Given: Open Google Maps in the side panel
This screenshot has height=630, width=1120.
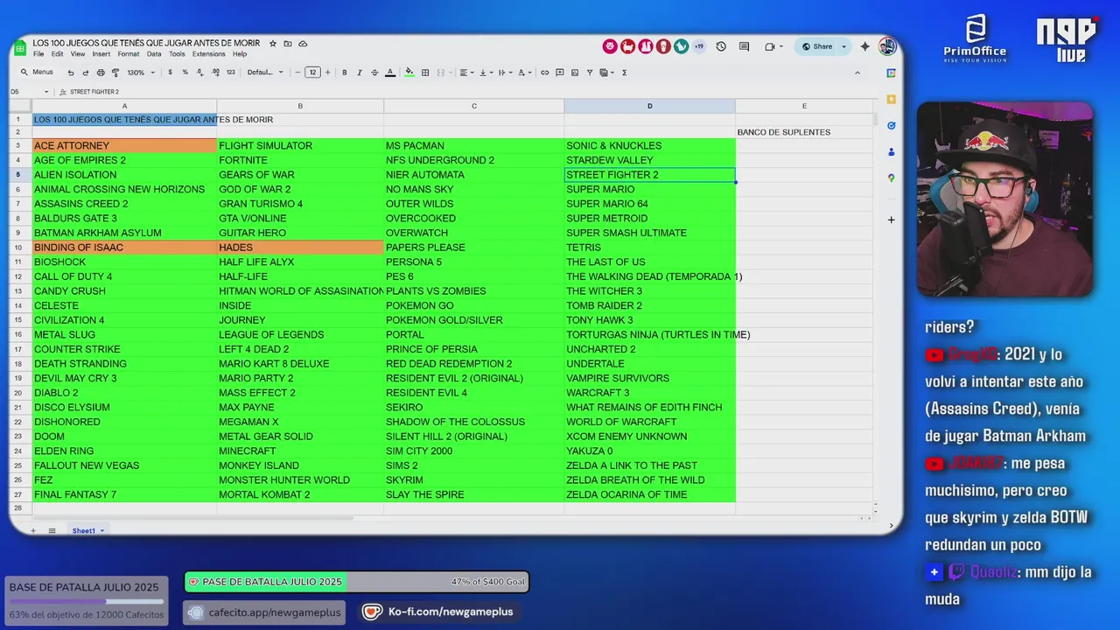Looking at the screenshot, I should point(891,178).
